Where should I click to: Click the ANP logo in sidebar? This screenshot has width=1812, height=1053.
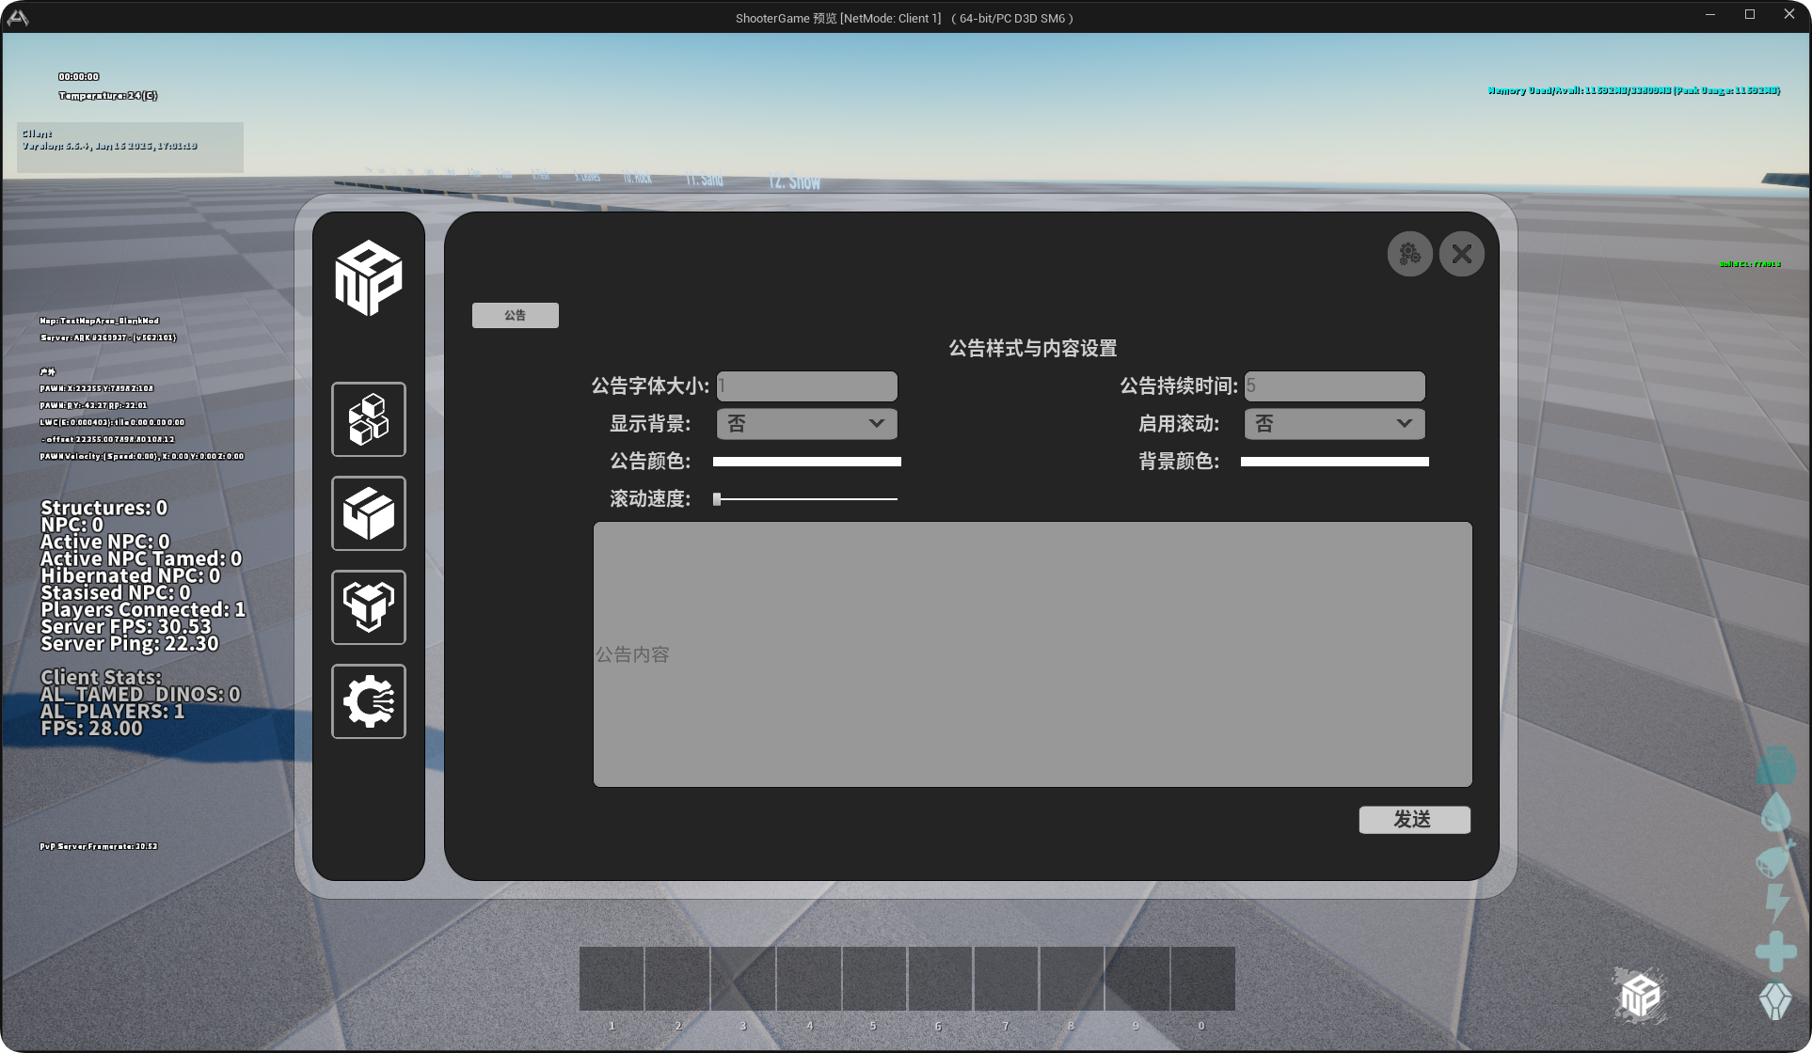point(369,277)
